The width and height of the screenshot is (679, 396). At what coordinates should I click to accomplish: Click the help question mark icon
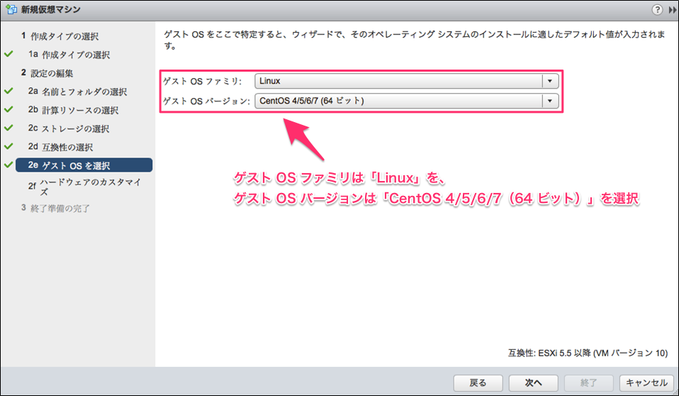tap(657, 9)
